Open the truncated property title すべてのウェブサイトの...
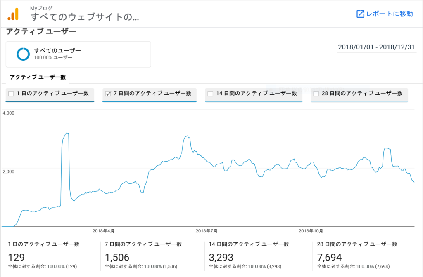 point(84,17)
